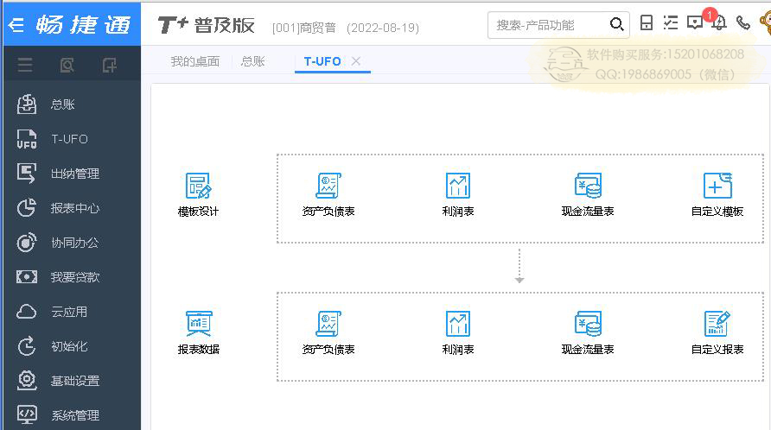771x430 pixels.
Task: Click the 畅捷通 brand logo
Action: (x=83, y=24)
